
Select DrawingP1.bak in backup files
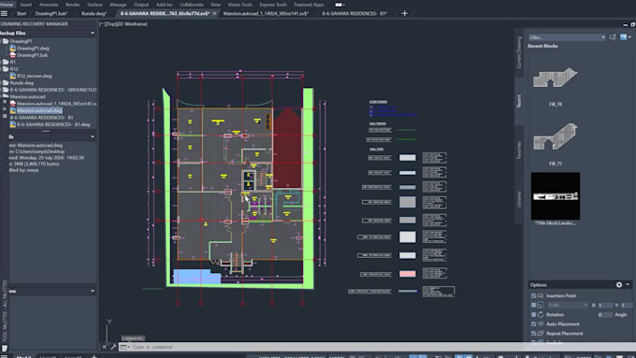32,55
